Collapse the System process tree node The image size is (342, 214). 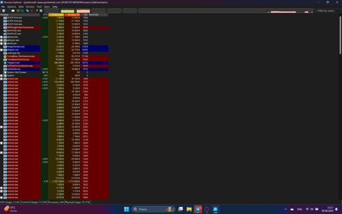point(2,75)
